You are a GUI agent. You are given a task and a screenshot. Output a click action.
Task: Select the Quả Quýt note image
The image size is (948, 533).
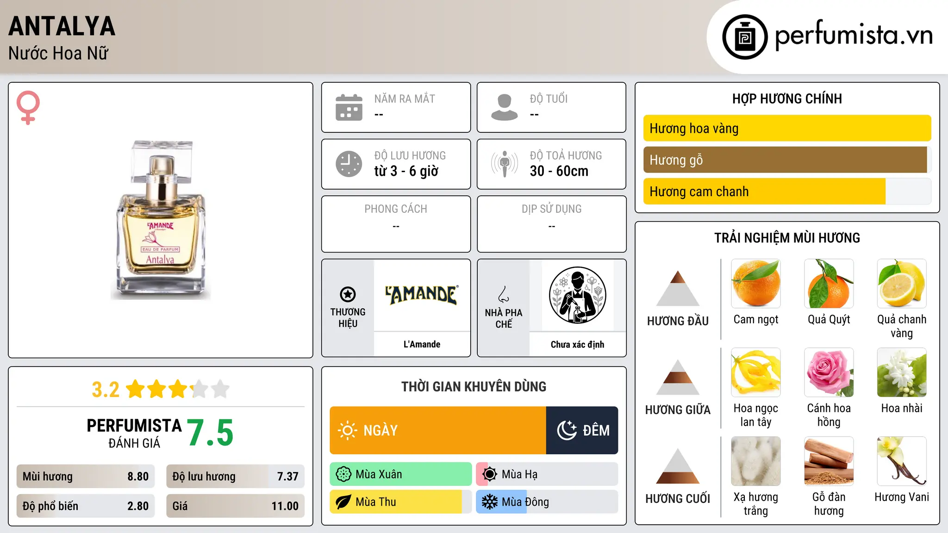click(829, 284)
